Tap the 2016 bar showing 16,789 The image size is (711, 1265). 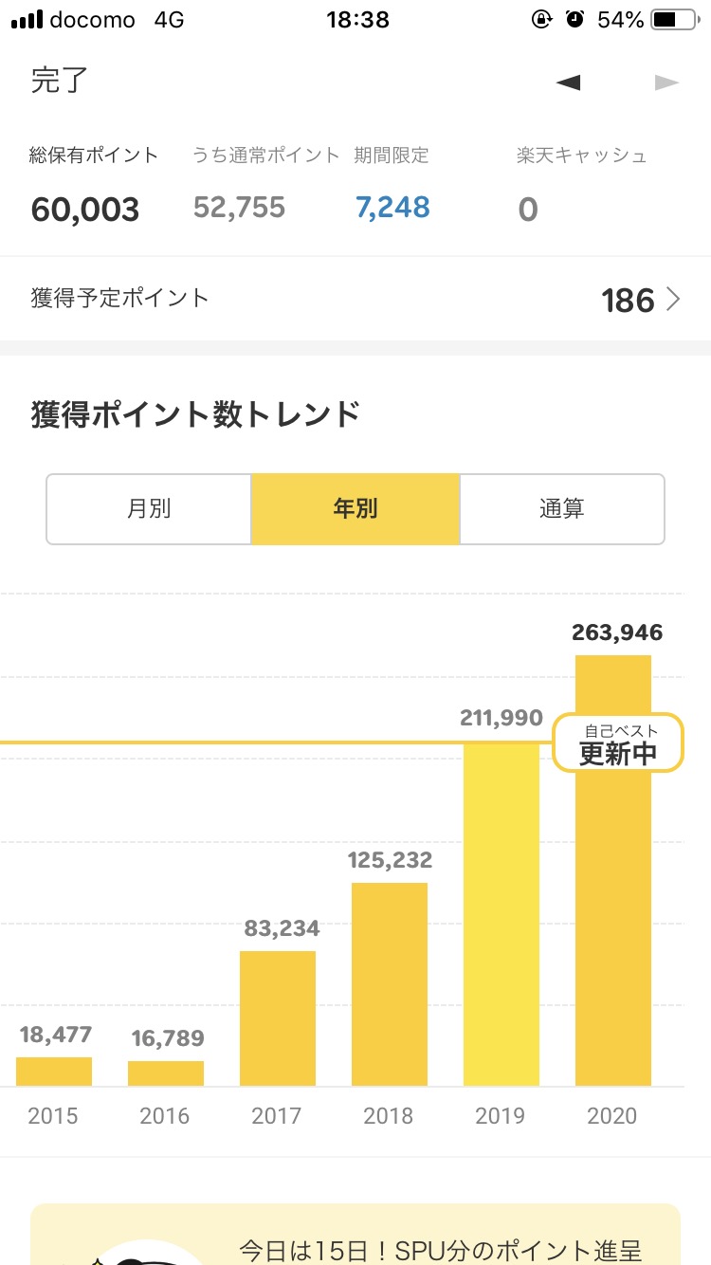click(166, 1073)
